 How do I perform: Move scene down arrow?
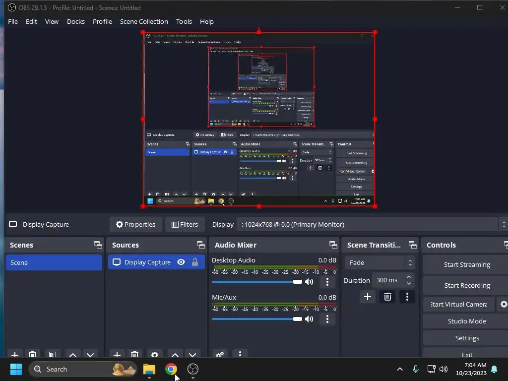(90, 354)
